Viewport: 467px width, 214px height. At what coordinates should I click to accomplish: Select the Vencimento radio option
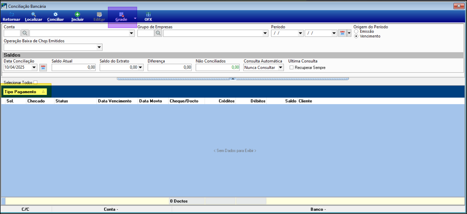[x=356, y=36]
